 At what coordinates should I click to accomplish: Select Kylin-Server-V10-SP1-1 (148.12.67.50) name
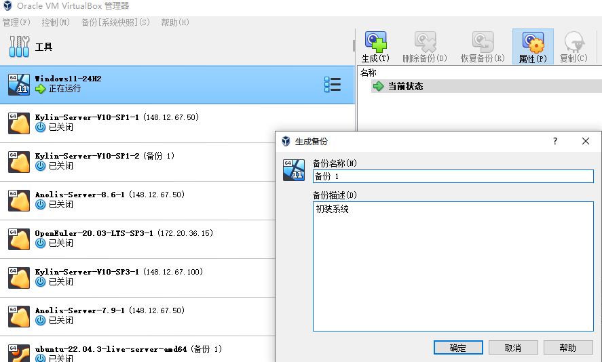tap(117, 117)
